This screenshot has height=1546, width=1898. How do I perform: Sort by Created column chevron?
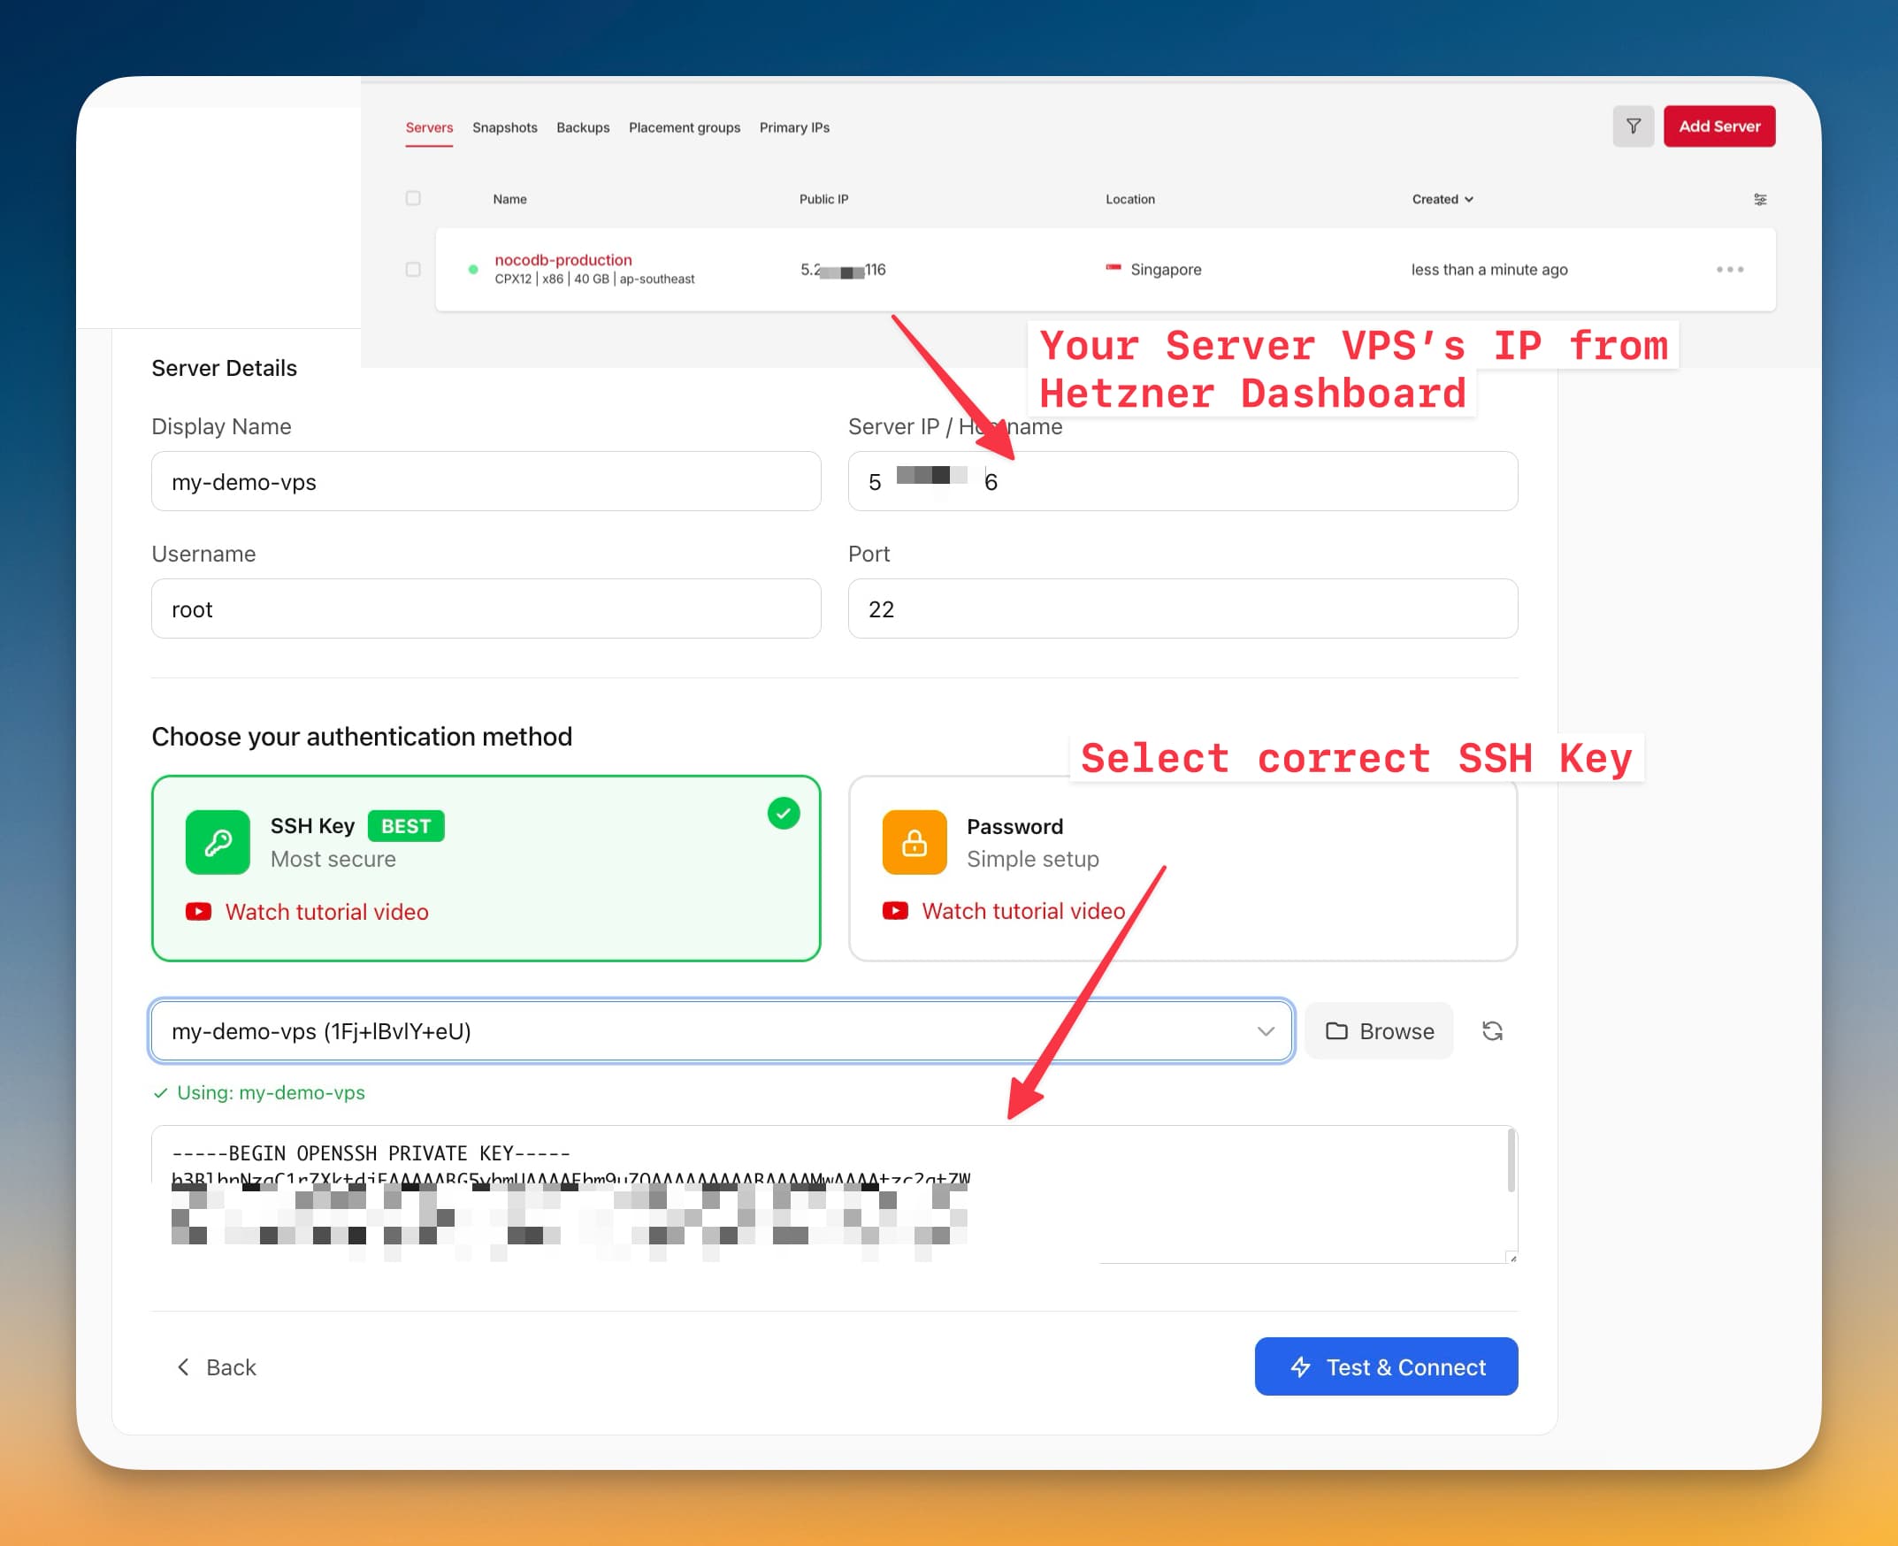(1469, 200)
